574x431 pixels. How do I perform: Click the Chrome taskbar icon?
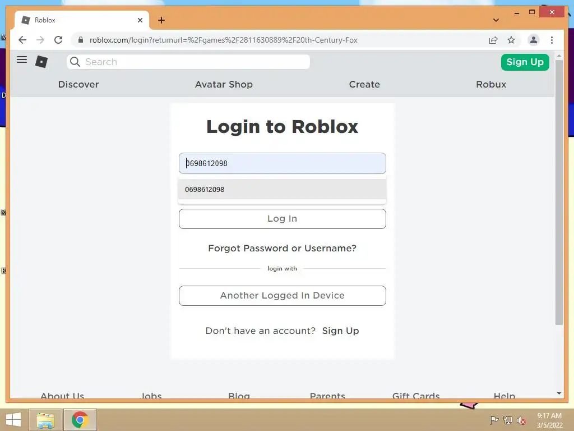pyautogui.click(x=80, y=420)
